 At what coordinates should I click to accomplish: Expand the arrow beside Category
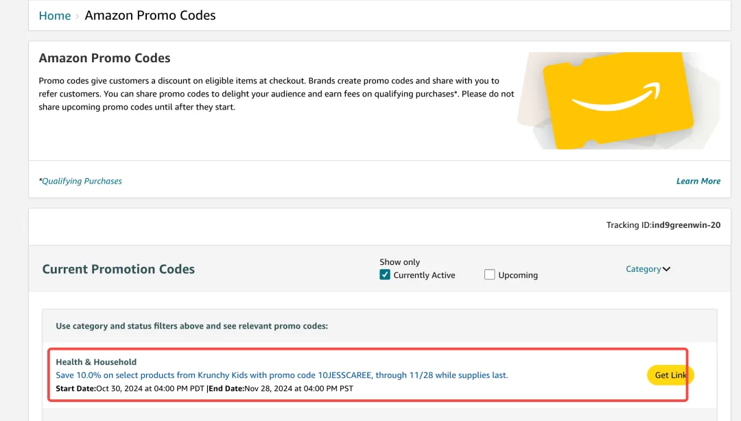coord(666,269)
